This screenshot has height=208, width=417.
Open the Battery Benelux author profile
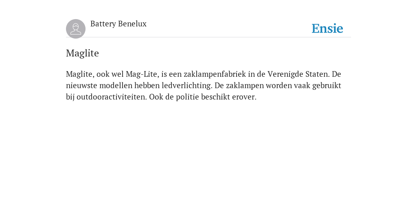point(119,24)
